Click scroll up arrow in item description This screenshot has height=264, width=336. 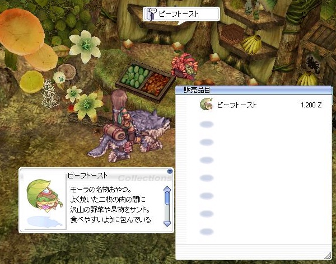pos(167,189)
